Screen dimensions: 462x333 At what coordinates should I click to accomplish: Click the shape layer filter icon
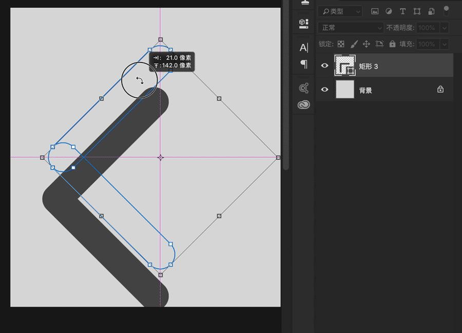click(x=417, y=11)
